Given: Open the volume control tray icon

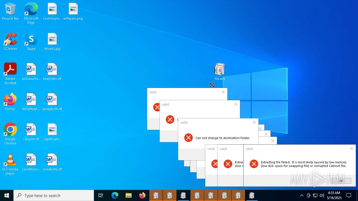Looking at the screenshot, I should pyautogui.click(x=322, y=195).
